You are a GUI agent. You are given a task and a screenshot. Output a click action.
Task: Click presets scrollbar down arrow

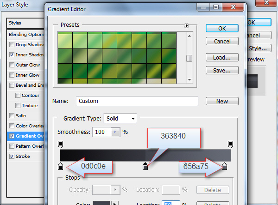[x=190, y=80]
